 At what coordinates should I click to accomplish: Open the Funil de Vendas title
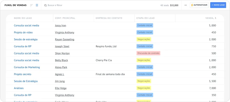16,5
